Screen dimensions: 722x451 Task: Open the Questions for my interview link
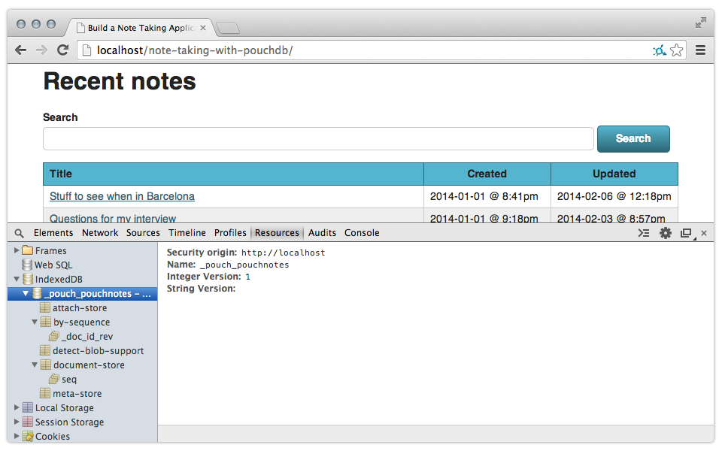pos(113,219)
